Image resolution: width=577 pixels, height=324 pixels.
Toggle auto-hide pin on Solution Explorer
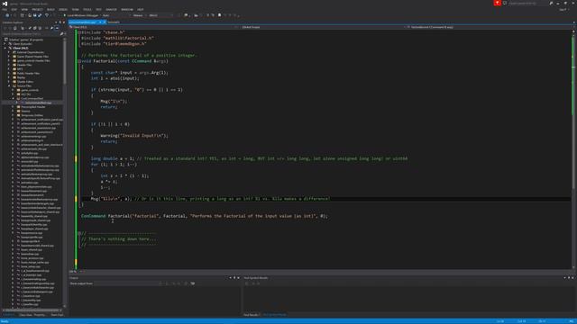(x=60, y=22)
